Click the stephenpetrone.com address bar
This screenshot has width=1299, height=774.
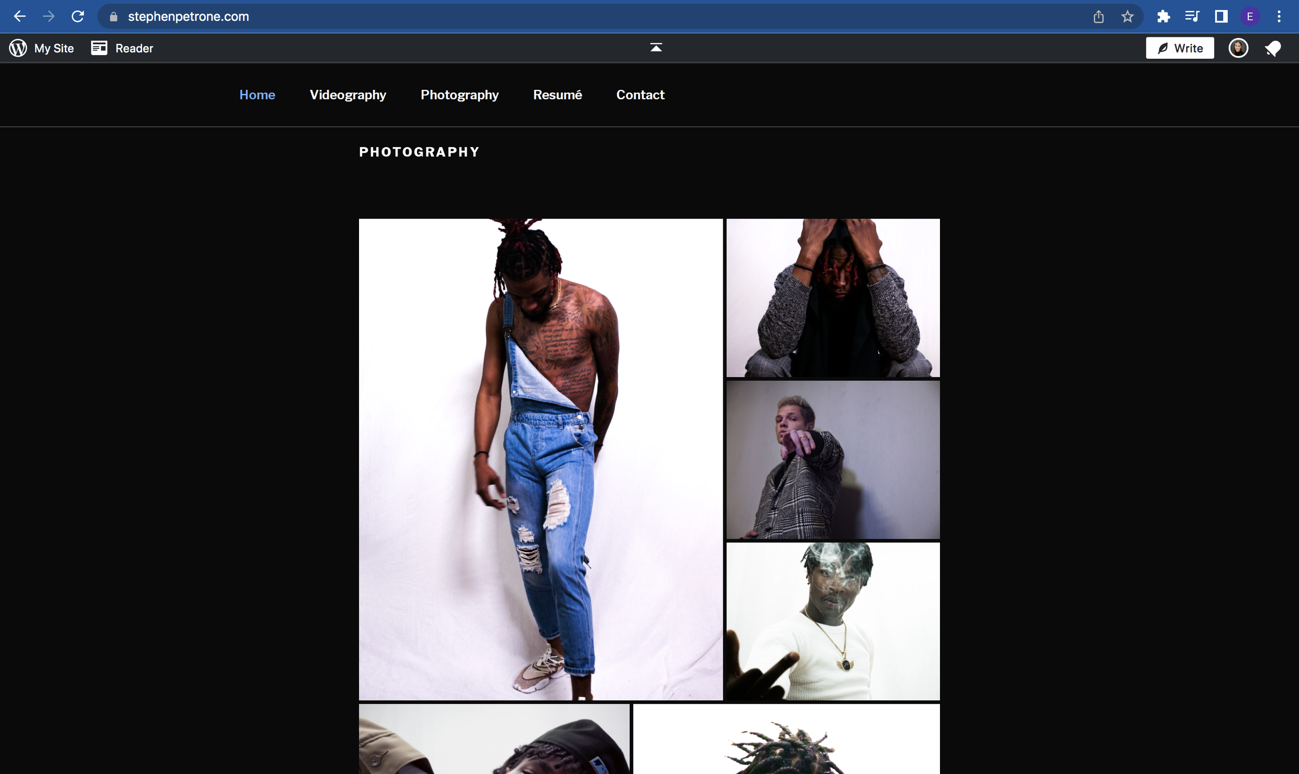[188, 17]
